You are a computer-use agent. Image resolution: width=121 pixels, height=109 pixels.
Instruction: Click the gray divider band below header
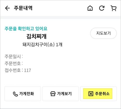point(60,18)
